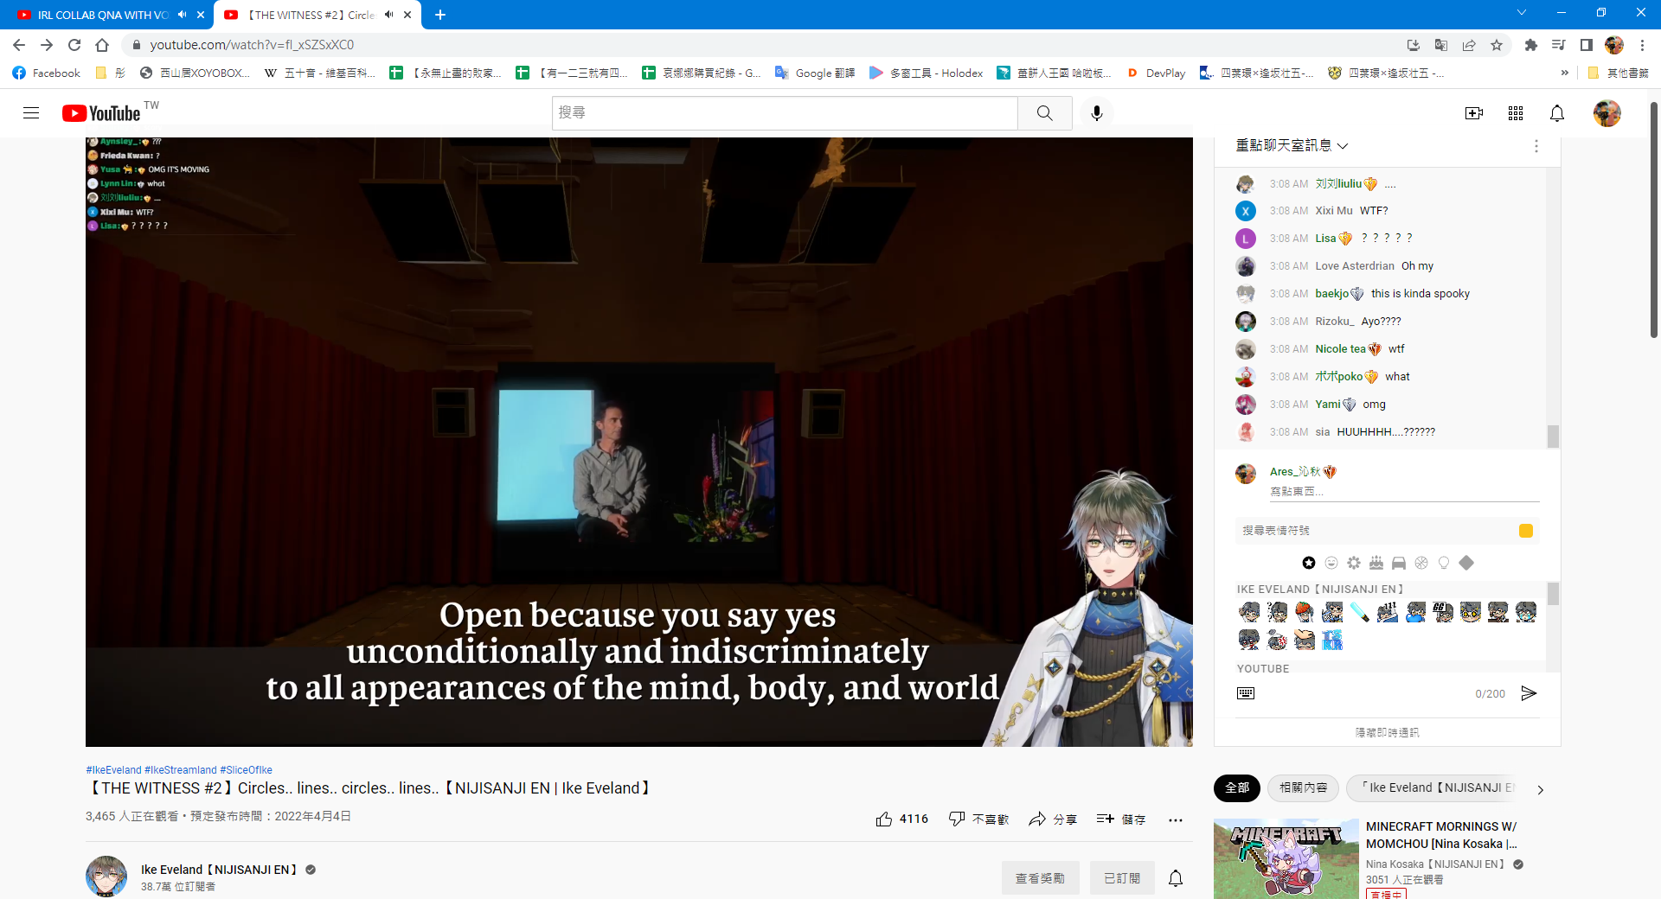Show next filter chips arrow
This screenshot has height=899, width=1661.
pyautogui.click(x=1541, y=789)
